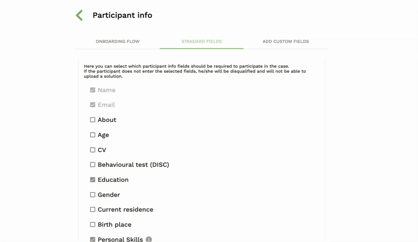Click the green back arrow icon
This screenshot has height=242, width=418.
tap(79, 15)
